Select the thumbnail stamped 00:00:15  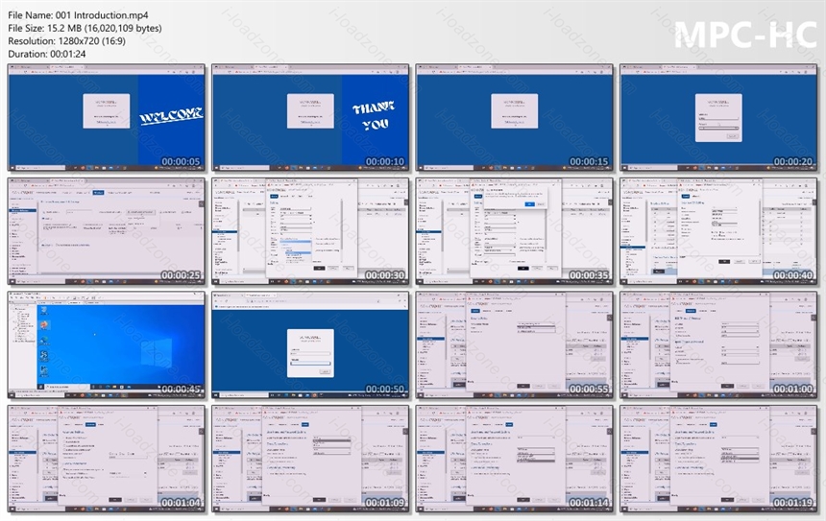(514, 117)
